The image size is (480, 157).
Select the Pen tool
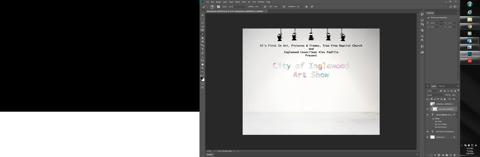(202, 53)
